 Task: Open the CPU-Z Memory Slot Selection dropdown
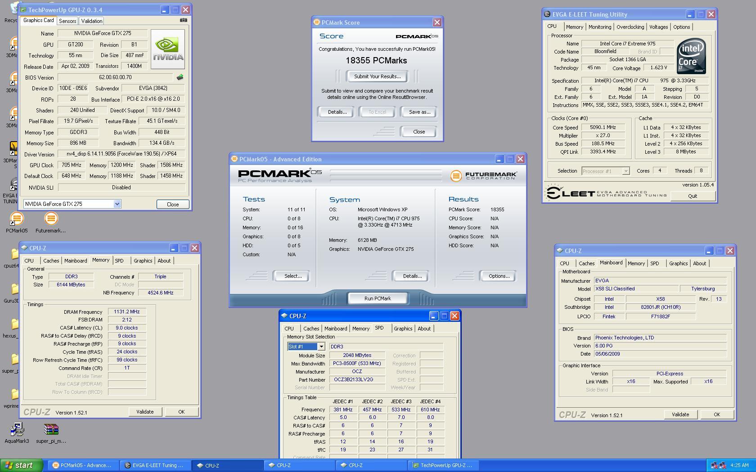tap(321, 347)
